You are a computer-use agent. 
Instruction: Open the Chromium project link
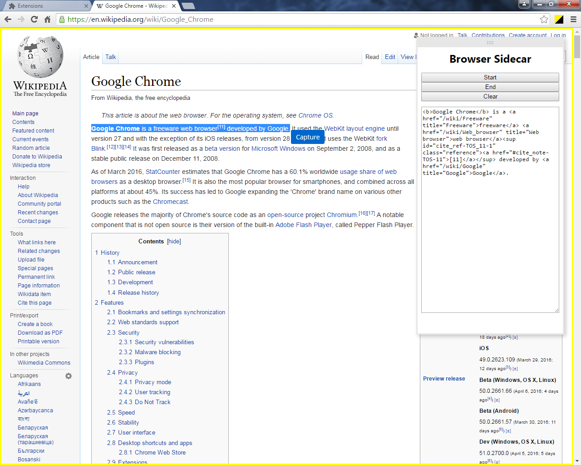click(x=342, y=215)
